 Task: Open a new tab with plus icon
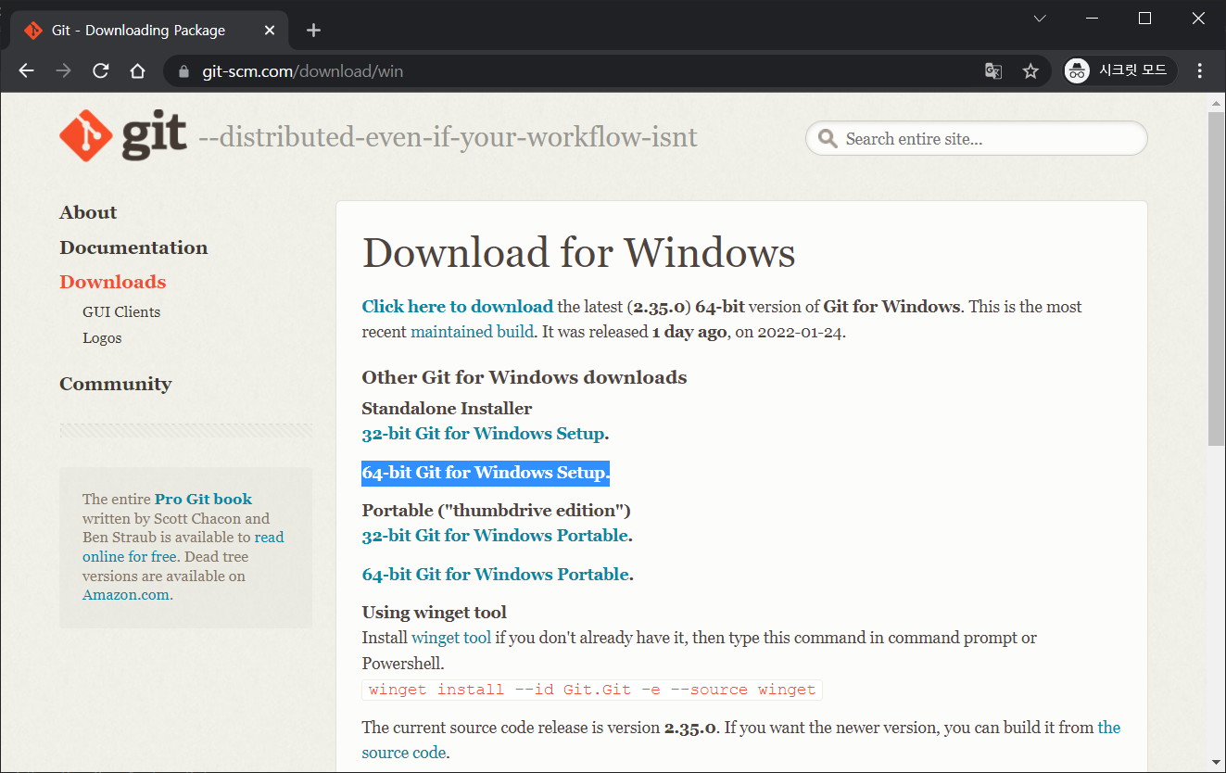click(313, 31)
